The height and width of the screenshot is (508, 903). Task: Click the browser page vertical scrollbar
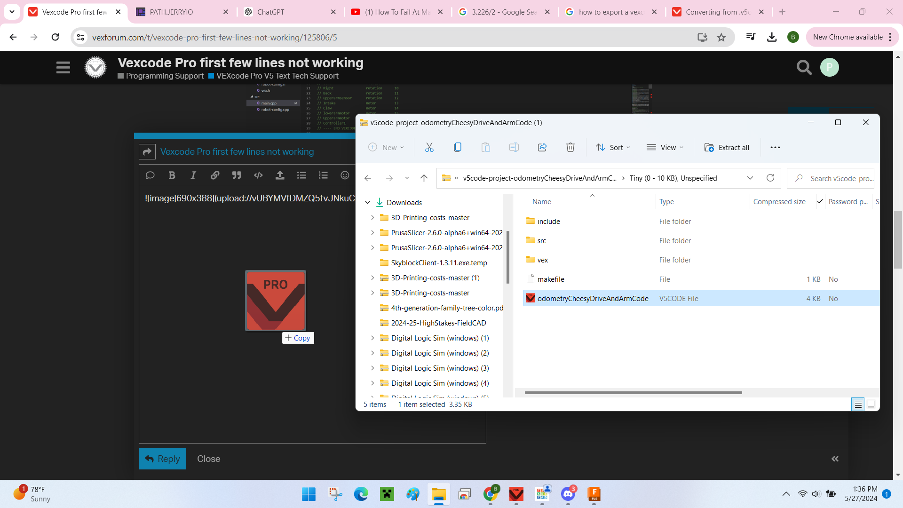pos(898,240)
